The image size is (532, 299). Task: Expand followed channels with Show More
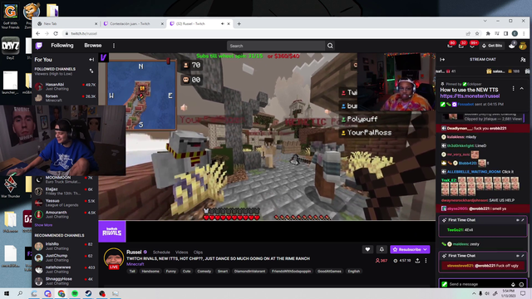tap(43, 225)
